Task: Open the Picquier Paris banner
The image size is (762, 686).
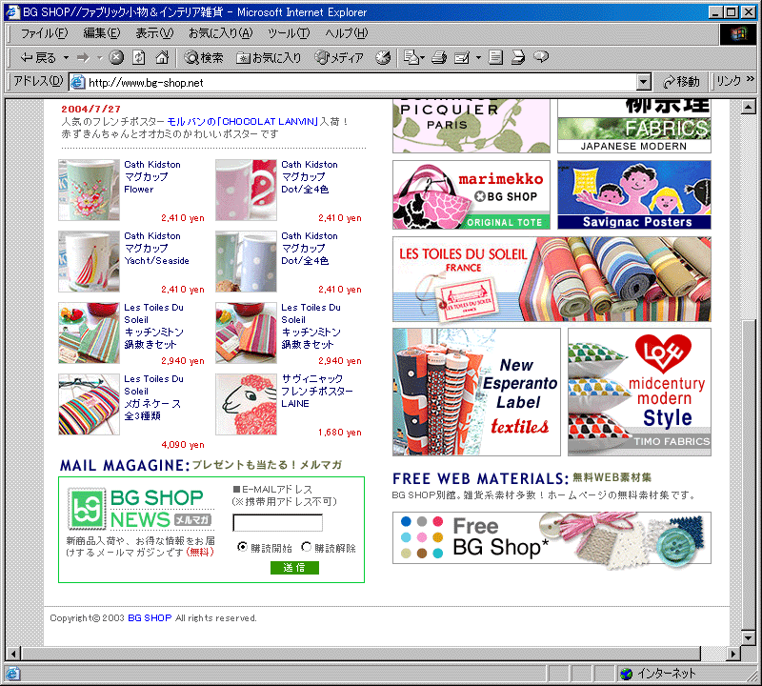Action: tap(471, 127)
